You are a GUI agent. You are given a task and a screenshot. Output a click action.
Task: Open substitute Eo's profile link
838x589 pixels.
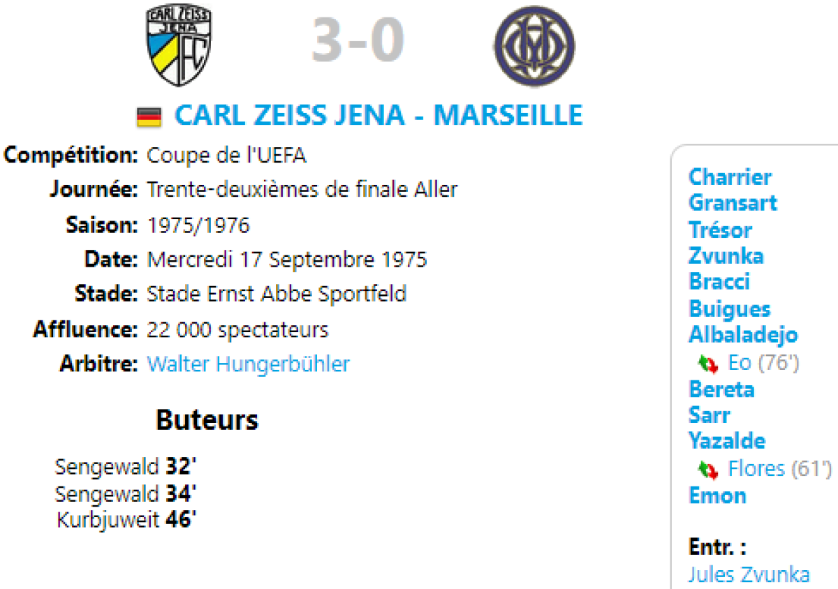click(x=740, y=364)
